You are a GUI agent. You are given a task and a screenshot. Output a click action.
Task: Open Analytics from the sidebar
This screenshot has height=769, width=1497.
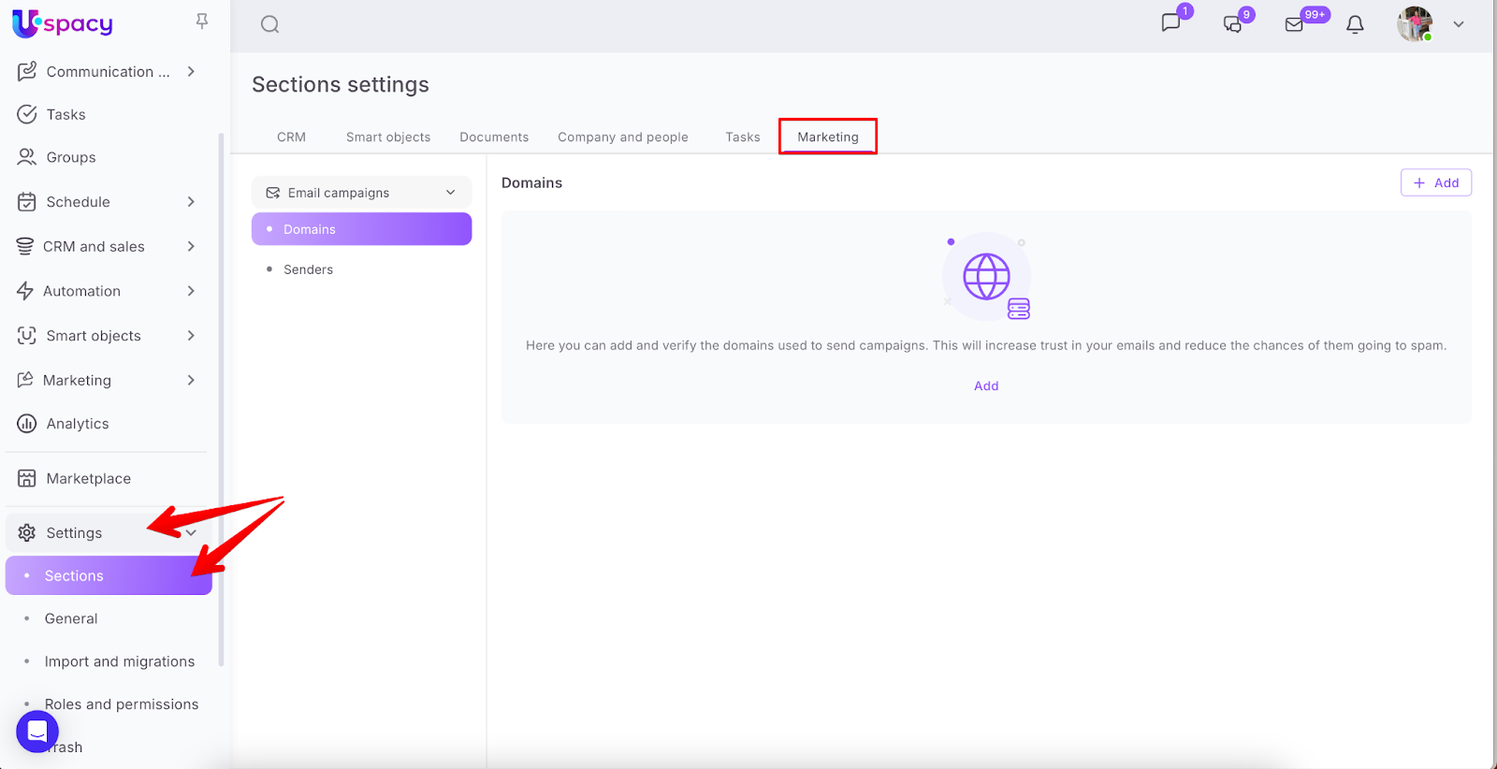78,424
